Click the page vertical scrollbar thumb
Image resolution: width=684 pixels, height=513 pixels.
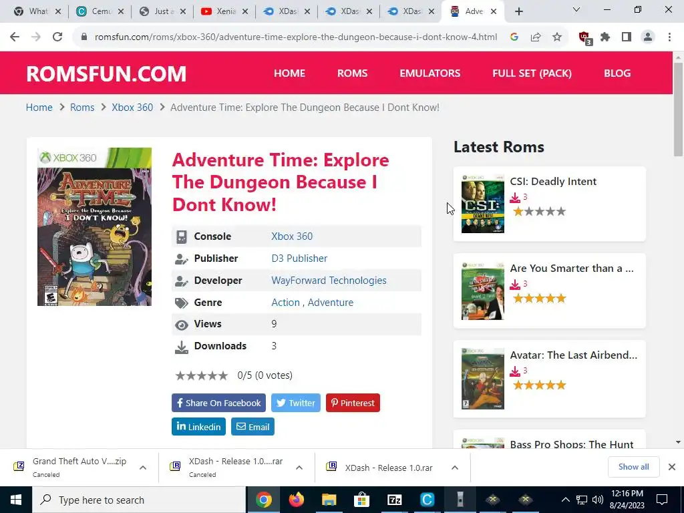pyautogui.click(x=678, y=109)
